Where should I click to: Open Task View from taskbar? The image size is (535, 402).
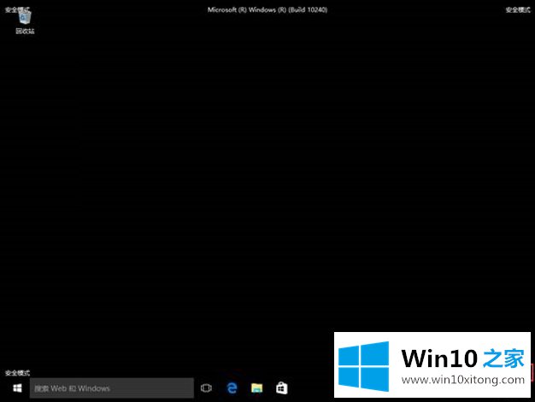tap(206, 388)
